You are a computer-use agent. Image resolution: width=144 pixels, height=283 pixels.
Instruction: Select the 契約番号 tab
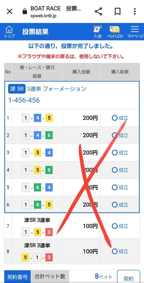17,277
